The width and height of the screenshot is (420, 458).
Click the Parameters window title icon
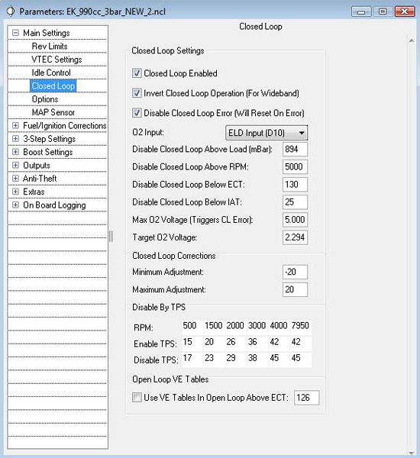pyautogui.click(x=11, y=11)
